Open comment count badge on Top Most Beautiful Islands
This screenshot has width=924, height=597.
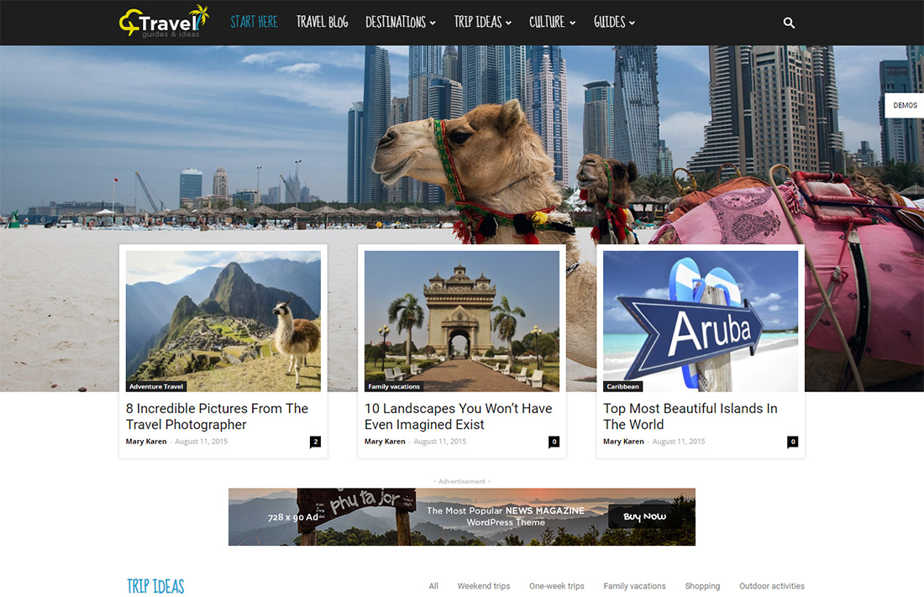coord(793,442)
